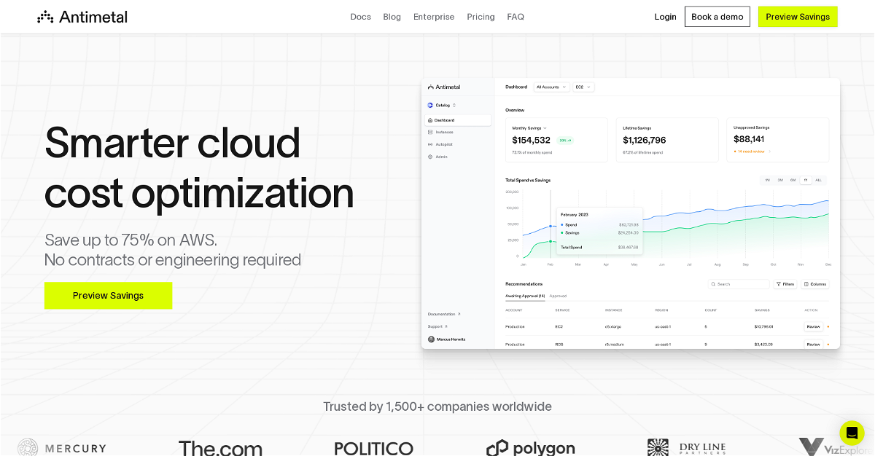Click the Filters funnel icon
The height and width of the screenshot is (456, 875).
(x=779, y=284)
